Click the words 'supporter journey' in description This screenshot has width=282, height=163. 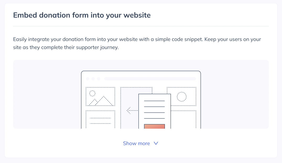97,47
